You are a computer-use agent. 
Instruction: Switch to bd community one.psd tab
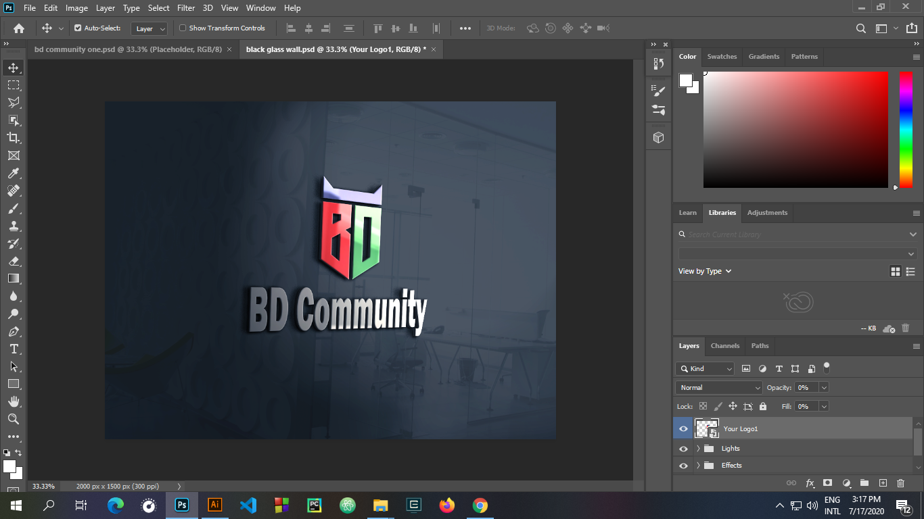[128, 49]
